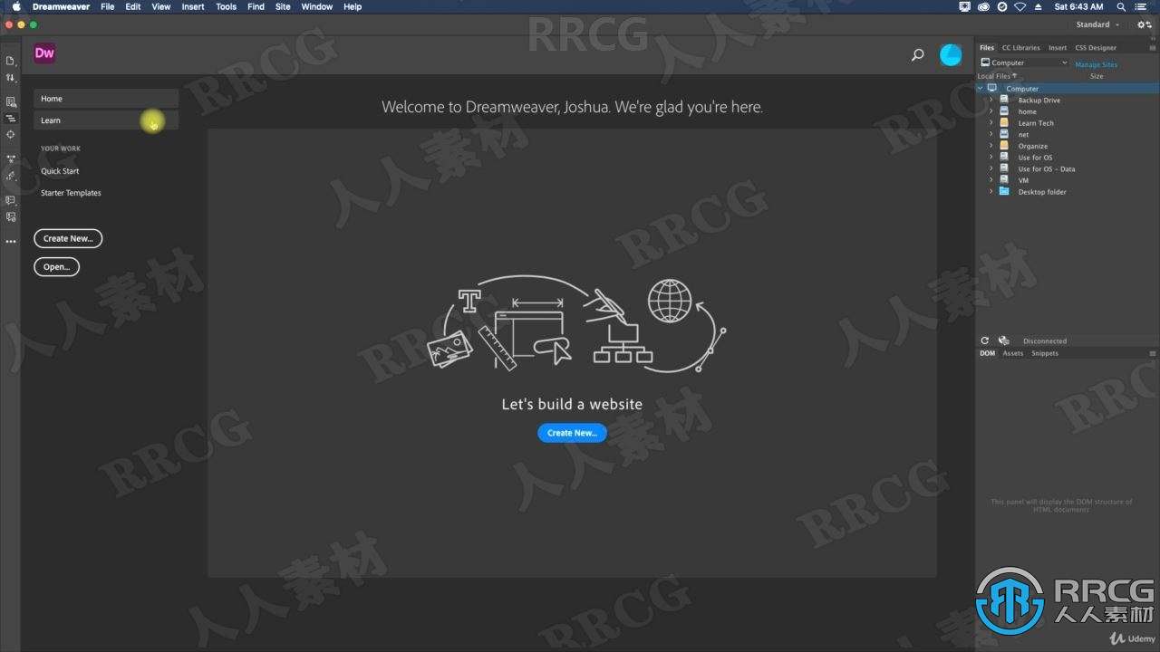Image resolution: width=1160 pixels, height=652 pixels.
Task: Click the Select Parent Tag icon
Action: pyautogui.click(x=11, y=176)
